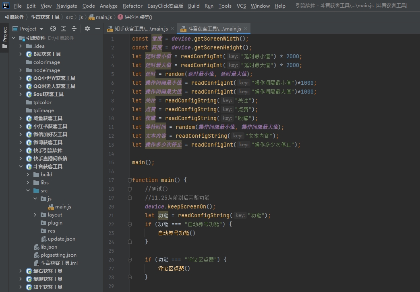
Task: Click the 抖音获客工具 breadcrumb
Action: pos(45,17)
